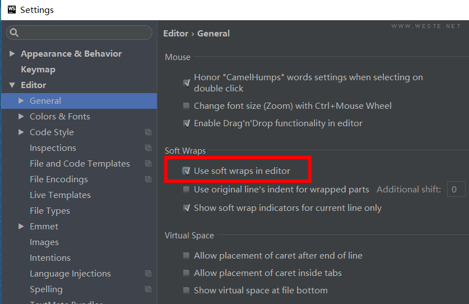The image size is (469, 304).
Task: Click the copy icon beside Inspections
Action: point(148,148)
